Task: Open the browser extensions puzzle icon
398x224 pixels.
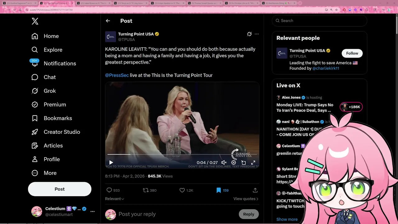Action: [x=367, y=10]
